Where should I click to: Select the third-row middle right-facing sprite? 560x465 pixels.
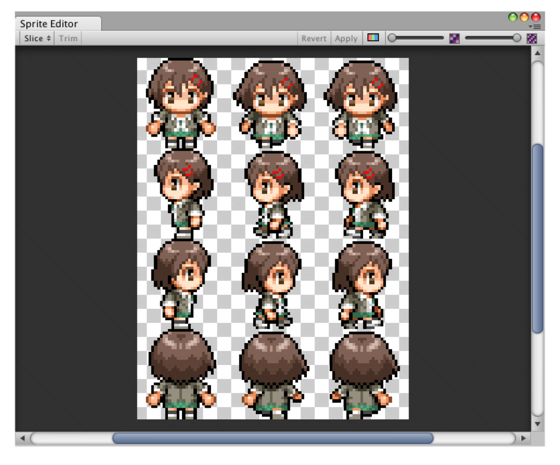pyautogui.click(x=271, y=285)
